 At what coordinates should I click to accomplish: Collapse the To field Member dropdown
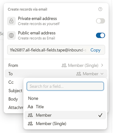102,74
